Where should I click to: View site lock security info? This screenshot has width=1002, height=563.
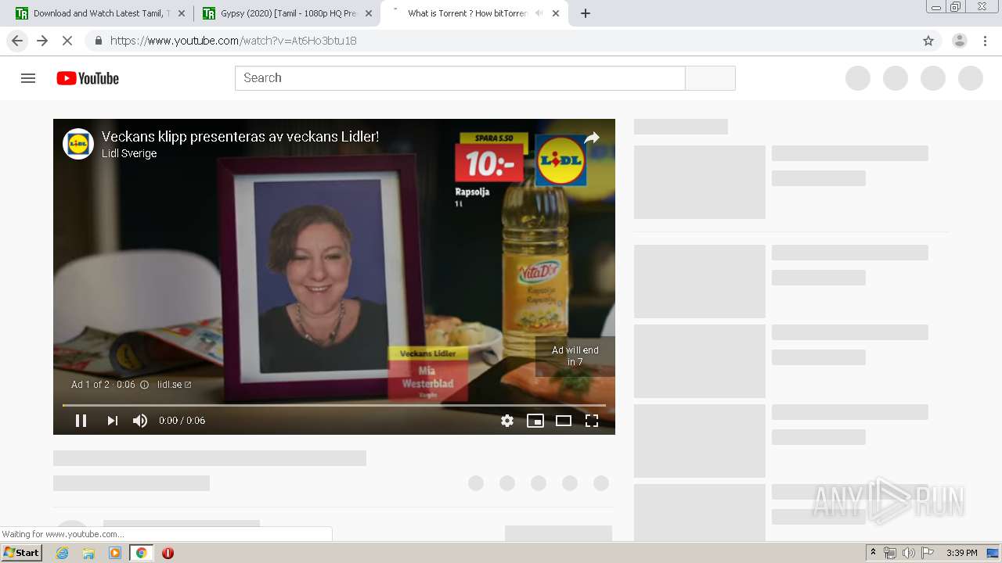click(98, 41)
